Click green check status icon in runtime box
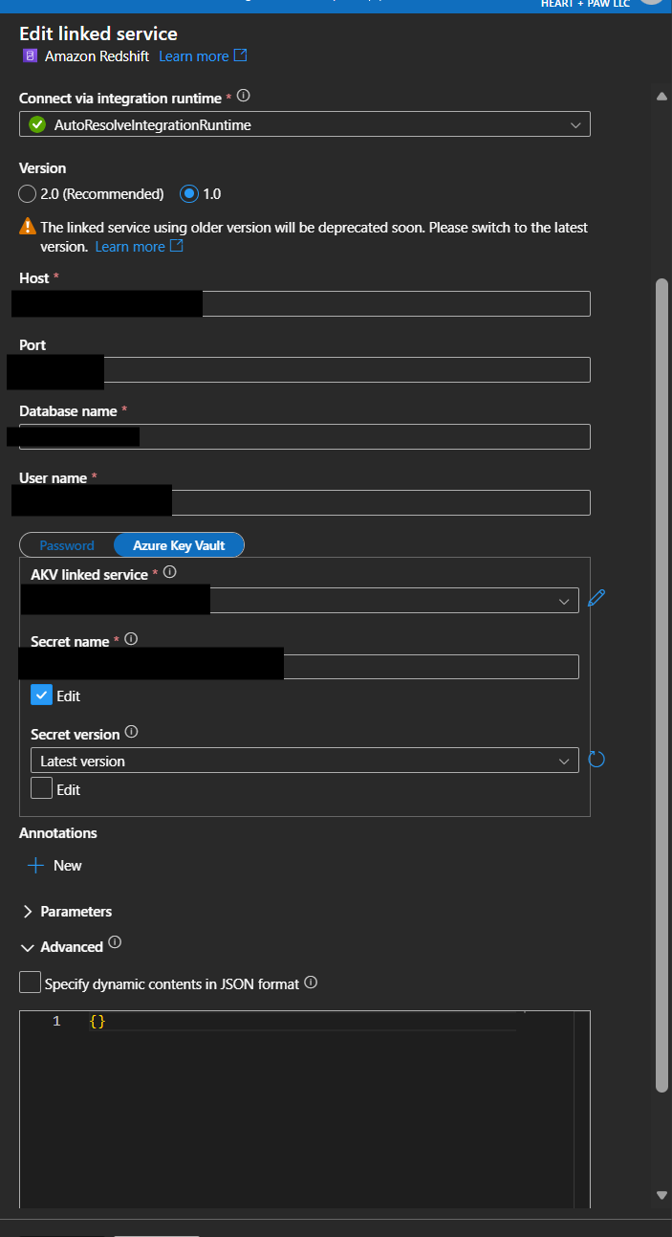The height and width of the screenshot is (1237, 672). 37,124
